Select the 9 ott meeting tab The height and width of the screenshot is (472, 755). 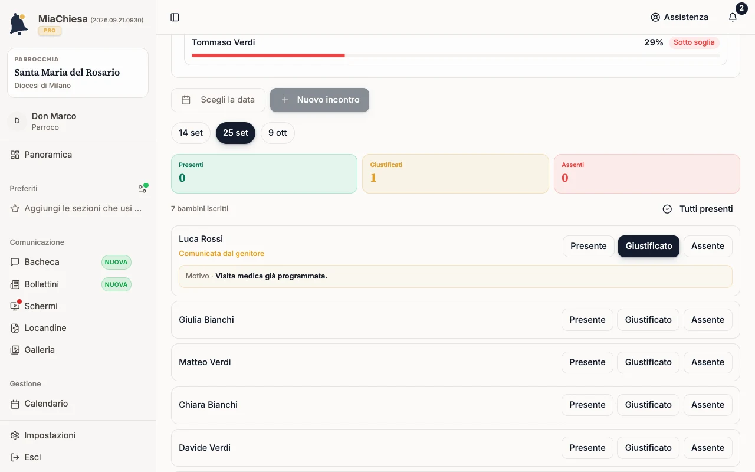coord(278,133)
